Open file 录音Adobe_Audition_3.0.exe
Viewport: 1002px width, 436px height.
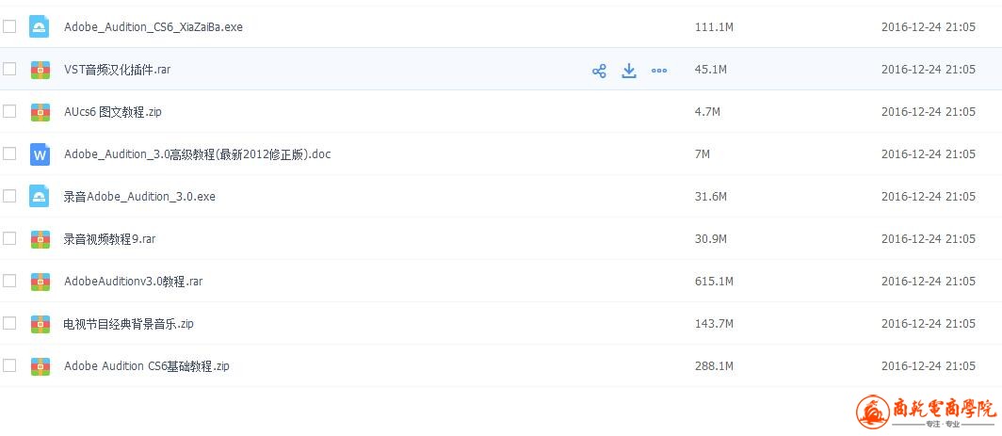tap(139, 196)
